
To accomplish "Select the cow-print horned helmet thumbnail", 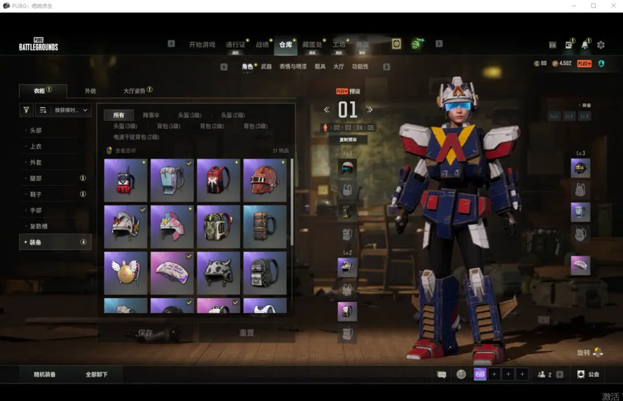I will [218, 273].
